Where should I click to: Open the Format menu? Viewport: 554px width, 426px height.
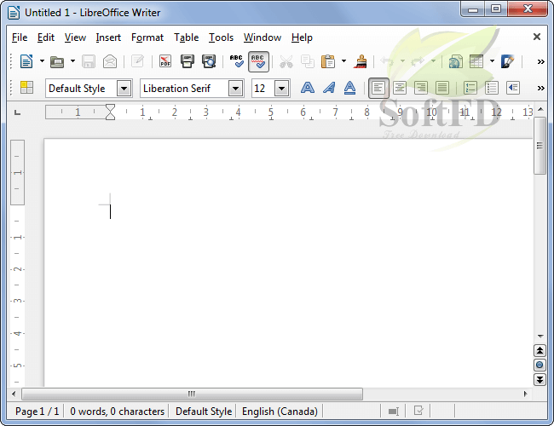[147, 37]
